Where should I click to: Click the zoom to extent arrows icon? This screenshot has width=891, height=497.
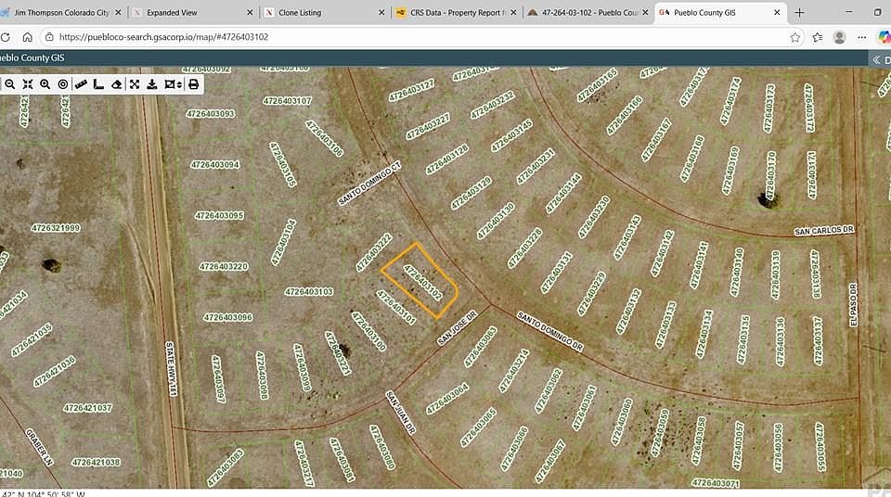coord(27,84)
